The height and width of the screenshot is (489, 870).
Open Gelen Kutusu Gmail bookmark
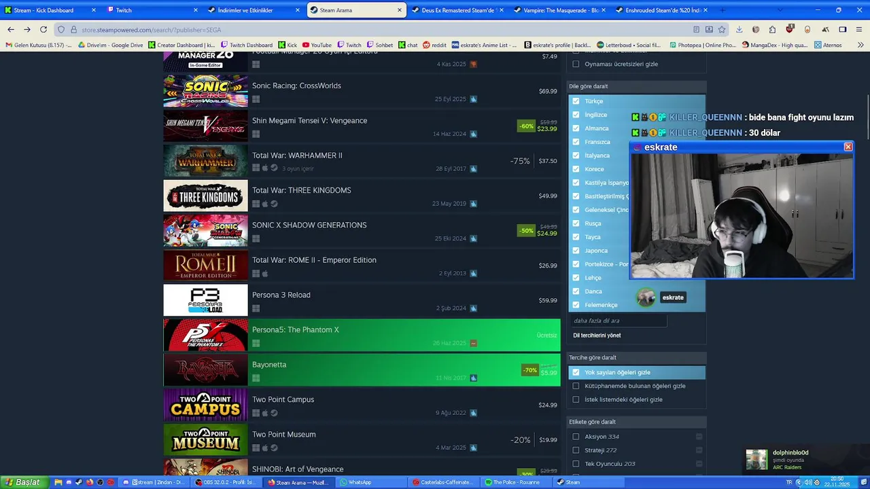pyautogui.click(x=39, y=45)
